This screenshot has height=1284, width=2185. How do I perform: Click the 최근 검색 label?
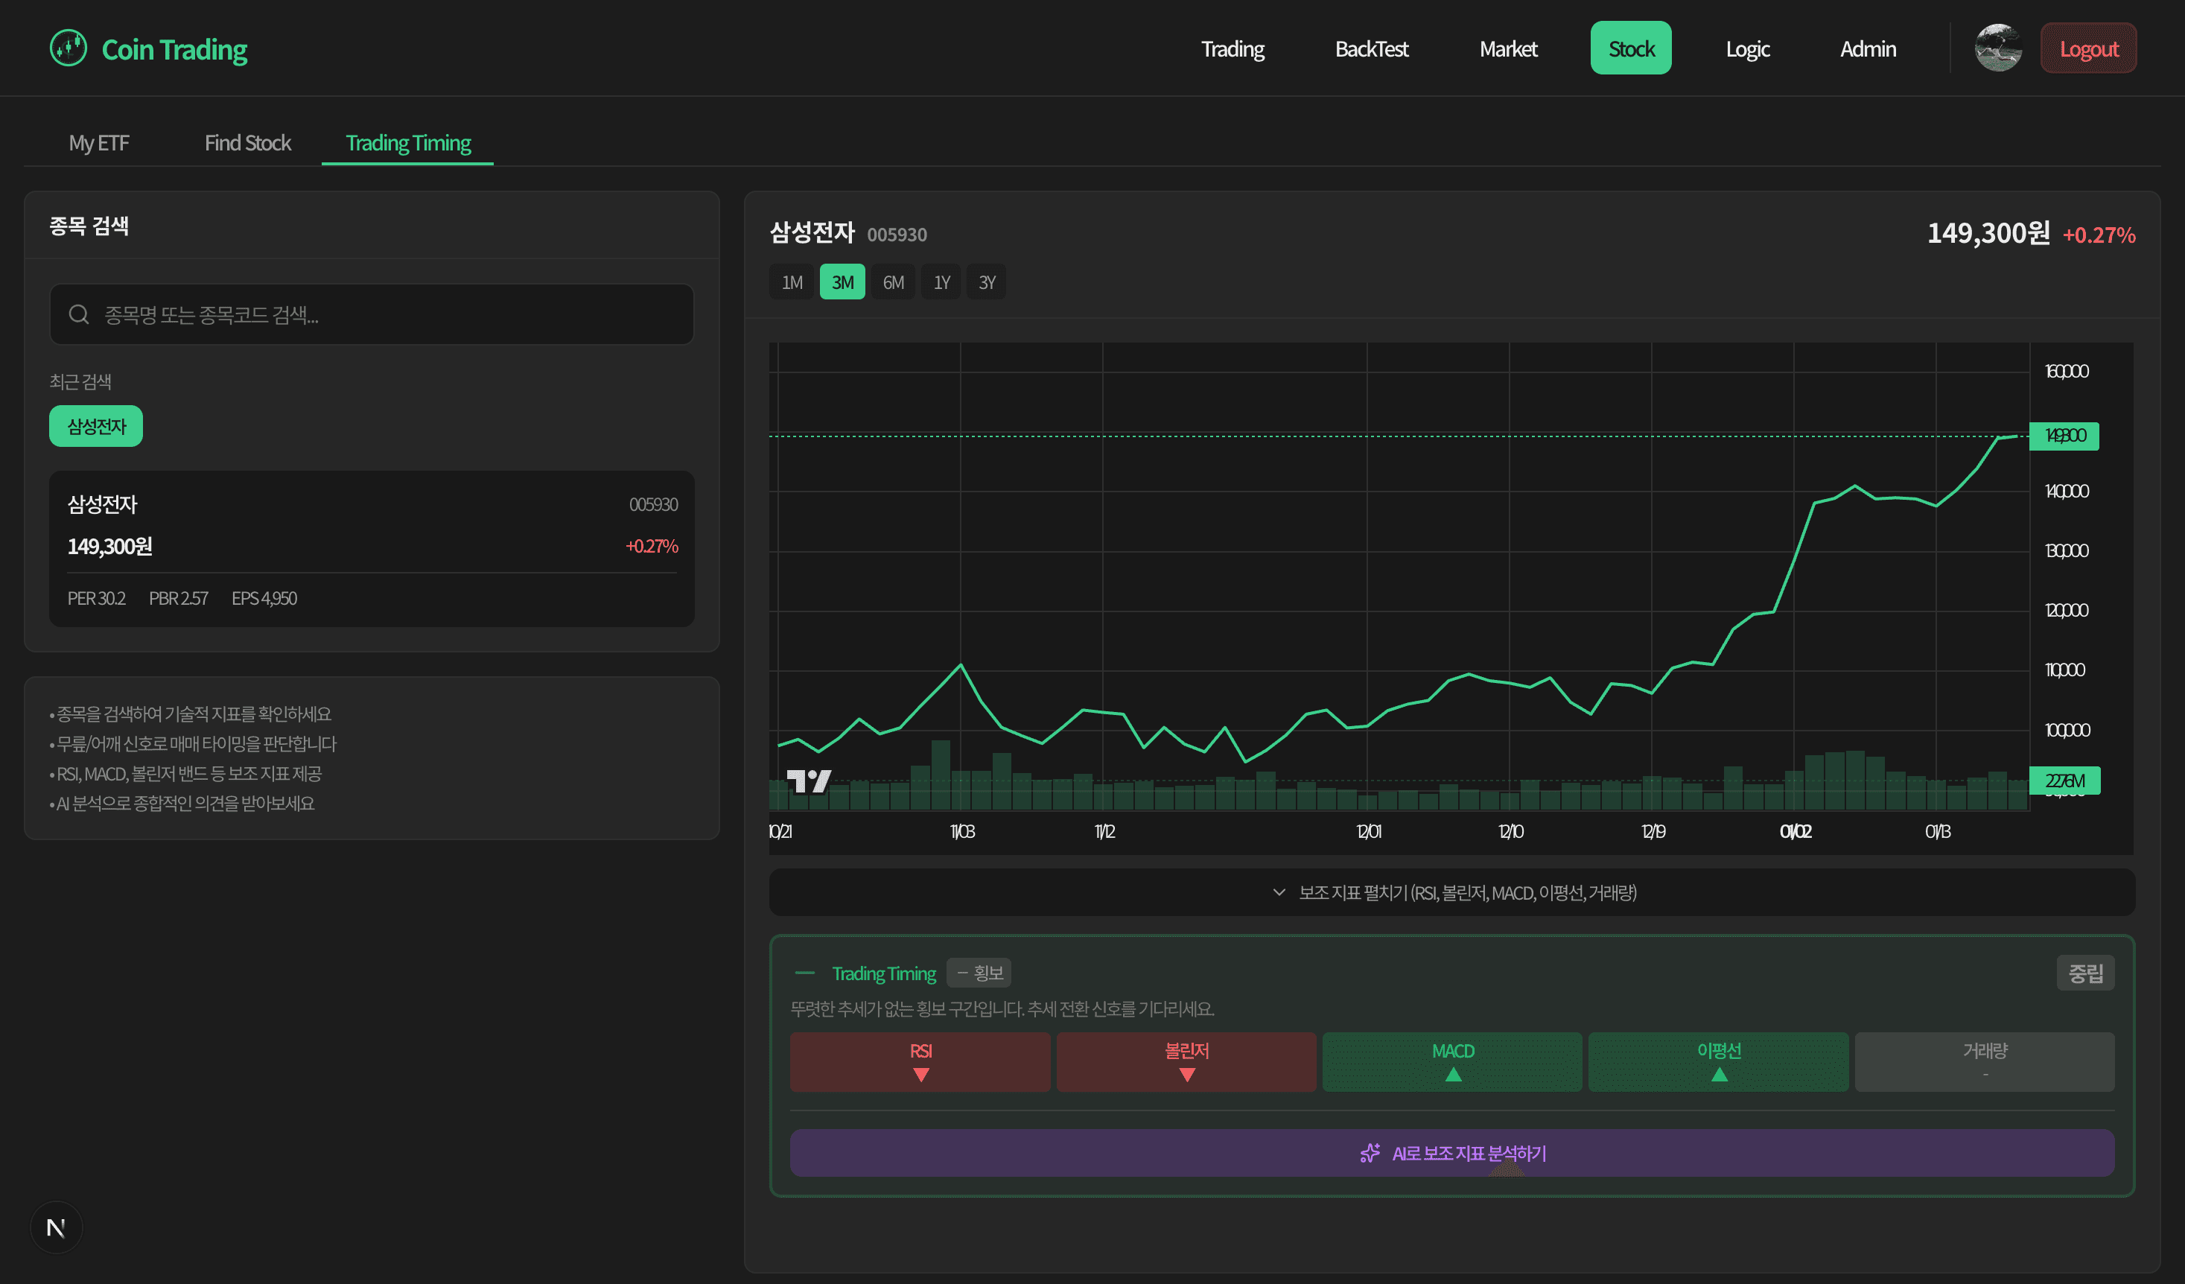click(80, 381)
